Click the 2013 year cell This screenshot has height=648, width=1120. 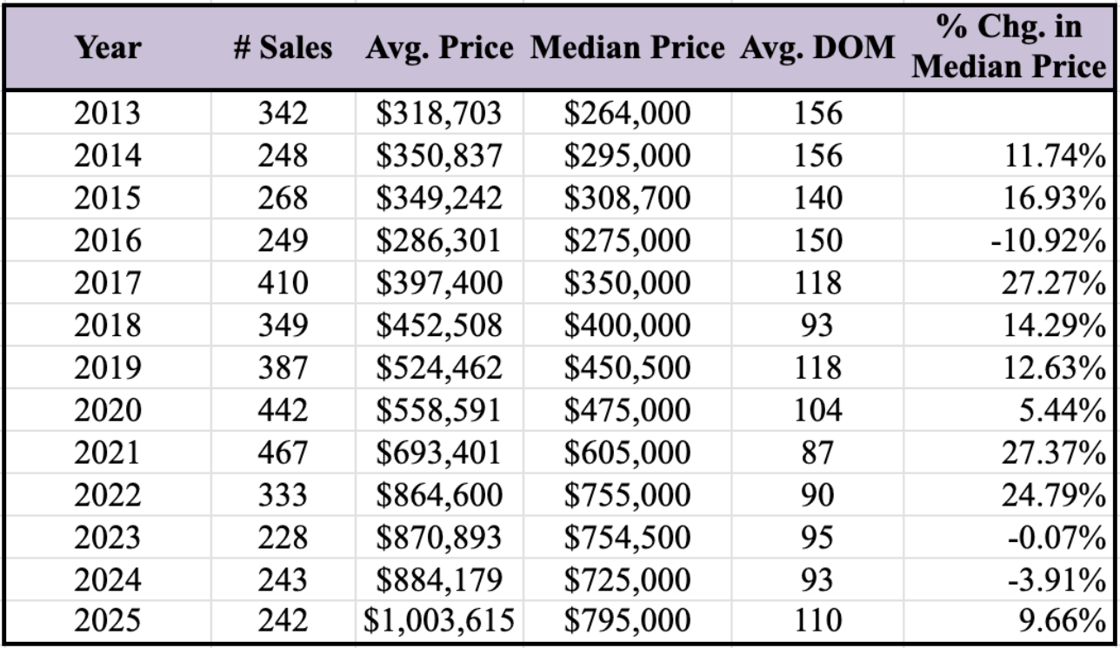[107, 114]
